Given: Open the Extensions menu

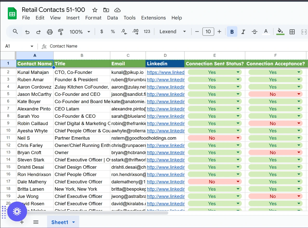Looking at the screenshot, I should tap(153, 18).
